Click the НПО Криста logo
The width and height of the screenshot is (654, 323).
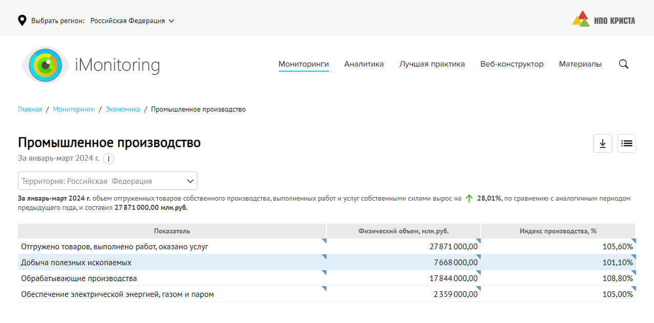603,19
